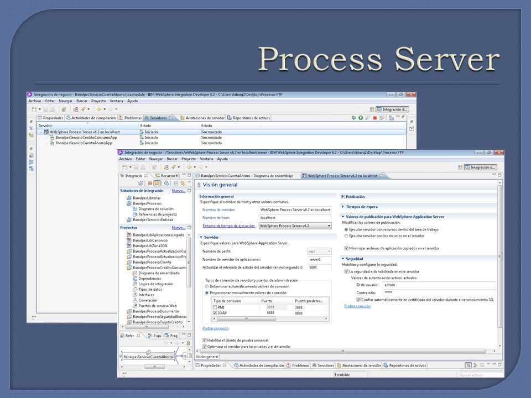The width and height of the screenshot is (531, 398).
Task: Click the Diagrama de solución item
Action: point(153,209)
